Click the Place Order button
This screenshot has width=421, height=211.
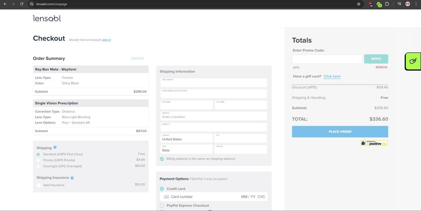point(340,132)
